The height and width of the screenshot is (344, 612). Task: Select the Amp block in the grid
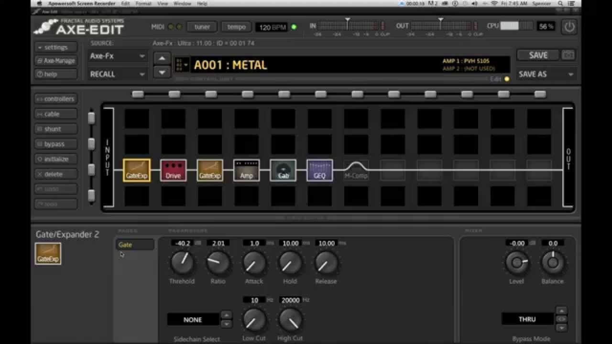[246, 170]
